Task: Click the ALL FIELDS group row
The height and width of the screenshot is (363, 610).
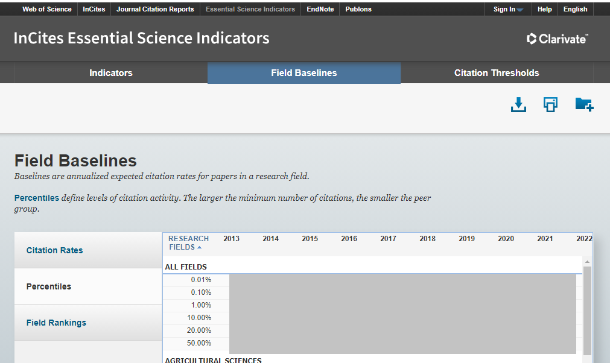Action: coord(372,267)
